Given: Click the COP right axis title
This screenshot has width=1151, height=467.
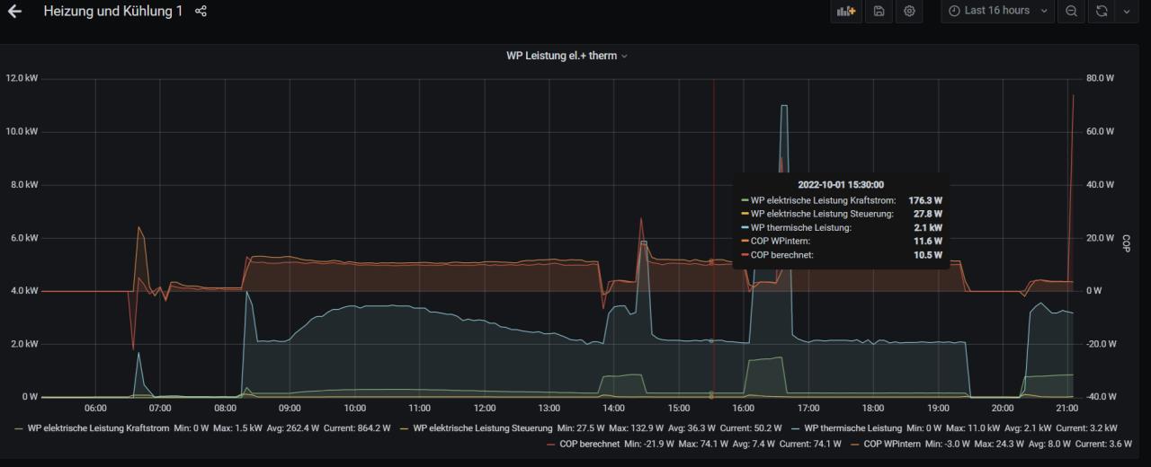Looking at the screenshot, I should [x=1126, y=242].
